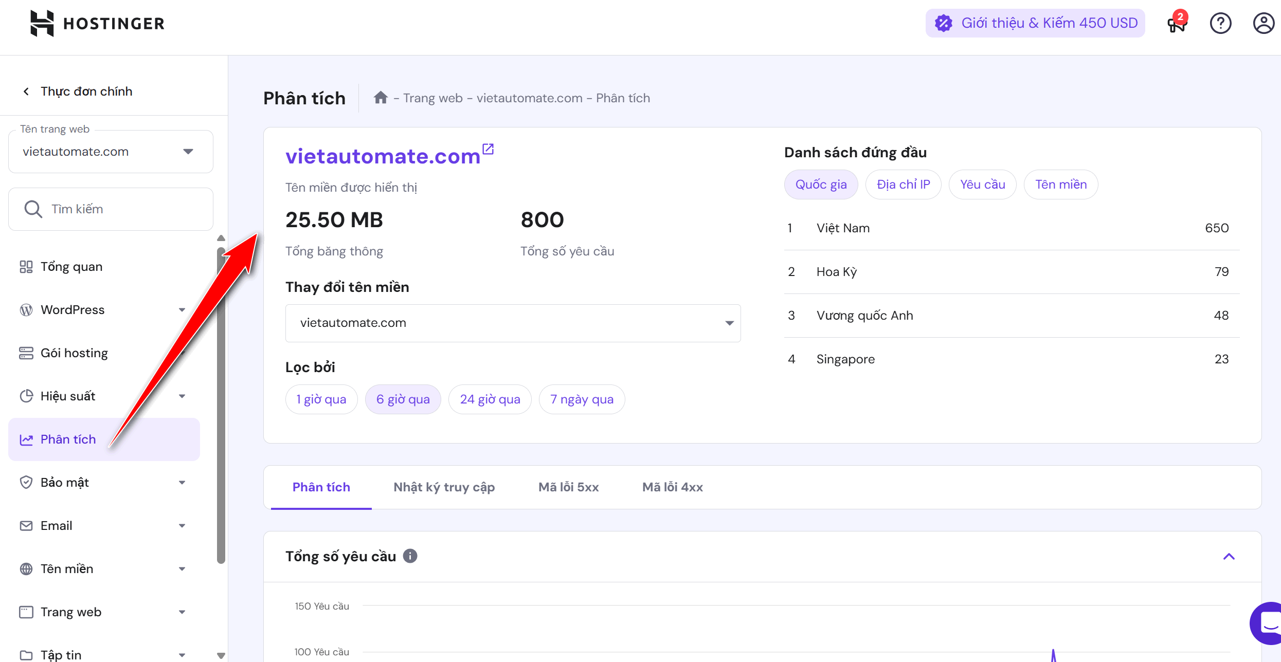Click the Tổng số yêu cầu info icon

[x=410, y=556]
